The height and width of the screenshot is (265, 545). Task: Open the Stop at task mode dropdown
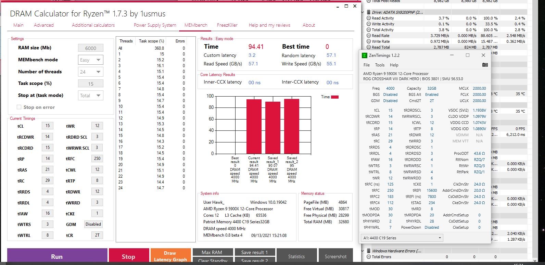(91, 96)
